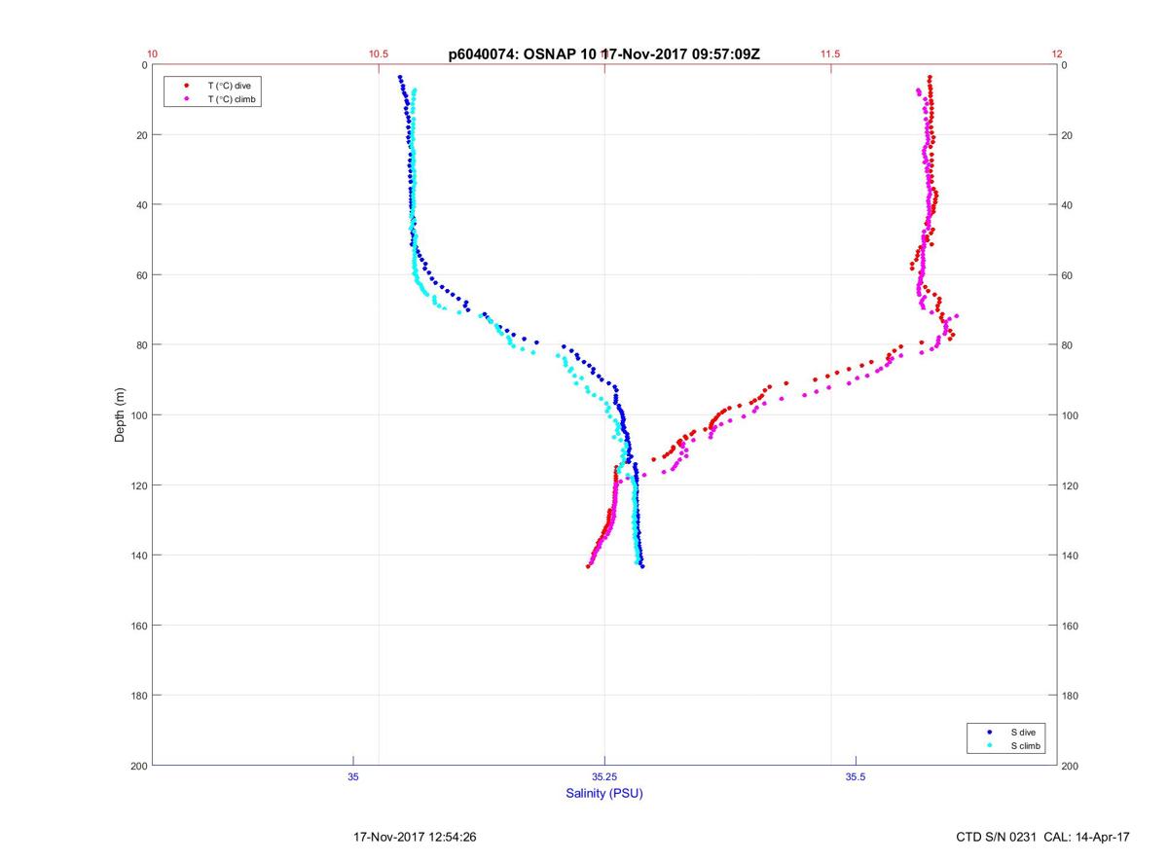This screenshot has width=1168, height=861.
Task: Click the left axis 40 depth tick
Action: tap(140, 205)
